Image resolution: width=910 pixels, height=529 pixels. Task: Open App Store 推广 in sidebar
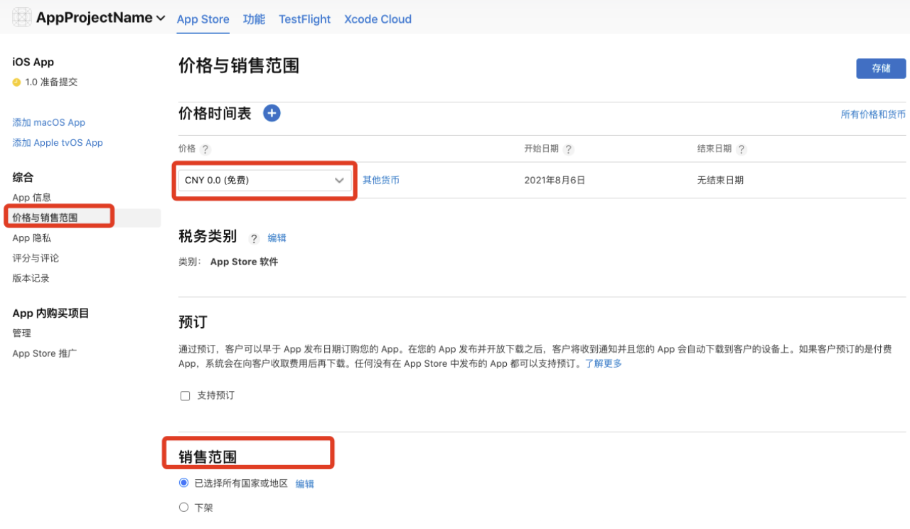pos(45,353)
